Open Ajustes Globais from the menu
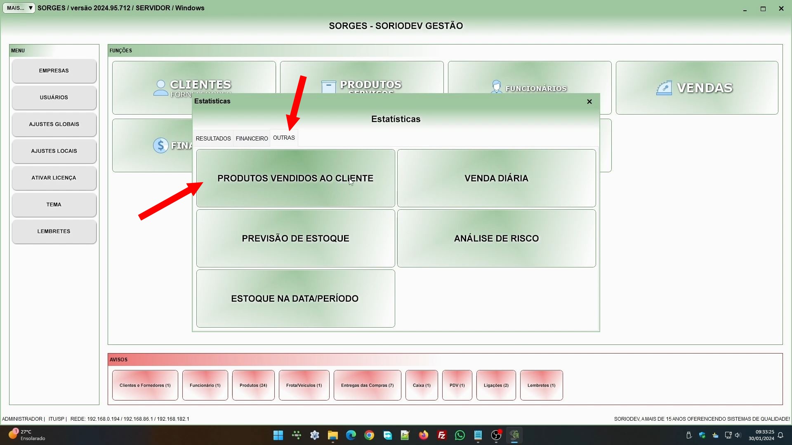Image resolution: width=792 pixels, height=445 pixels. (54, 124)
